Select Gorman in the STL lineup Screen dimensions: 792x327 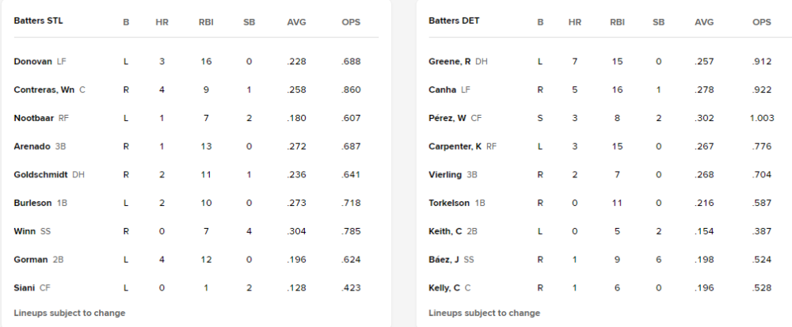coord(31,260)
